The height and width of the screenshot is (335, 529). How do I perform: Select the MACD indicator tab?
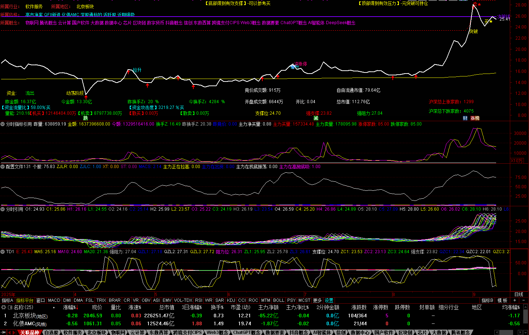click(54, 300)
